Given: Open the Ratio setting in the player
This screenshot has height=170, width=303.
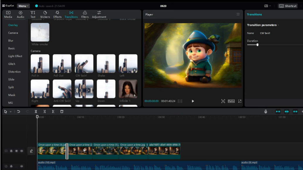Looking at the screenshot, I should (x=231, y=101).
